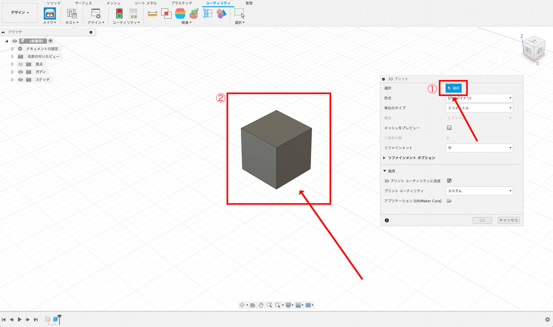Click the Nest arrange icon
Image resolution: width=553 pixels, height=327 pixels.
71,13
